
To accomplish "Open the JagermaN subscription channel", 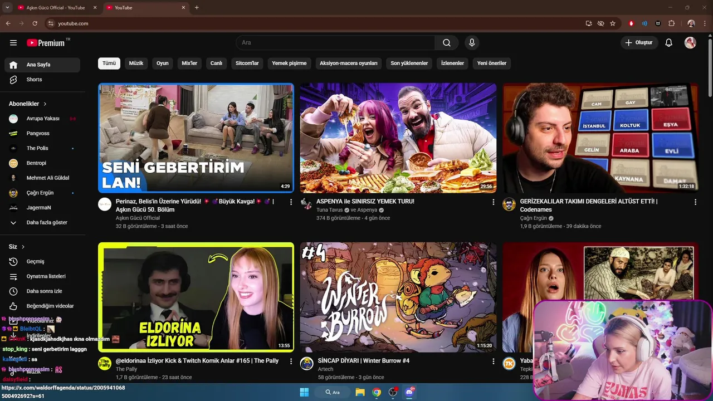I will [x=42, y=208].
